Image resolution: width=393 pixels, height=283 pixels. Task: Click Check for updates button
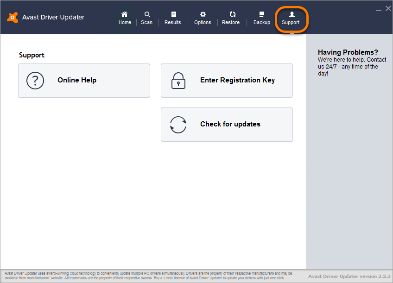tap(227, 125)
